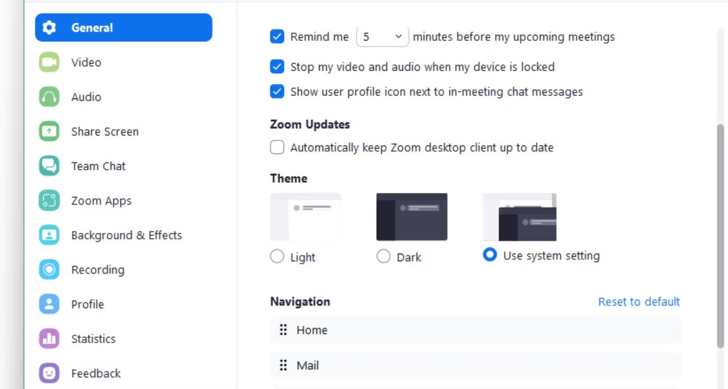The width and height of the screenshot is (728, 389).
Task: Click the Mail navigation row text
Action: coord(307,365)
